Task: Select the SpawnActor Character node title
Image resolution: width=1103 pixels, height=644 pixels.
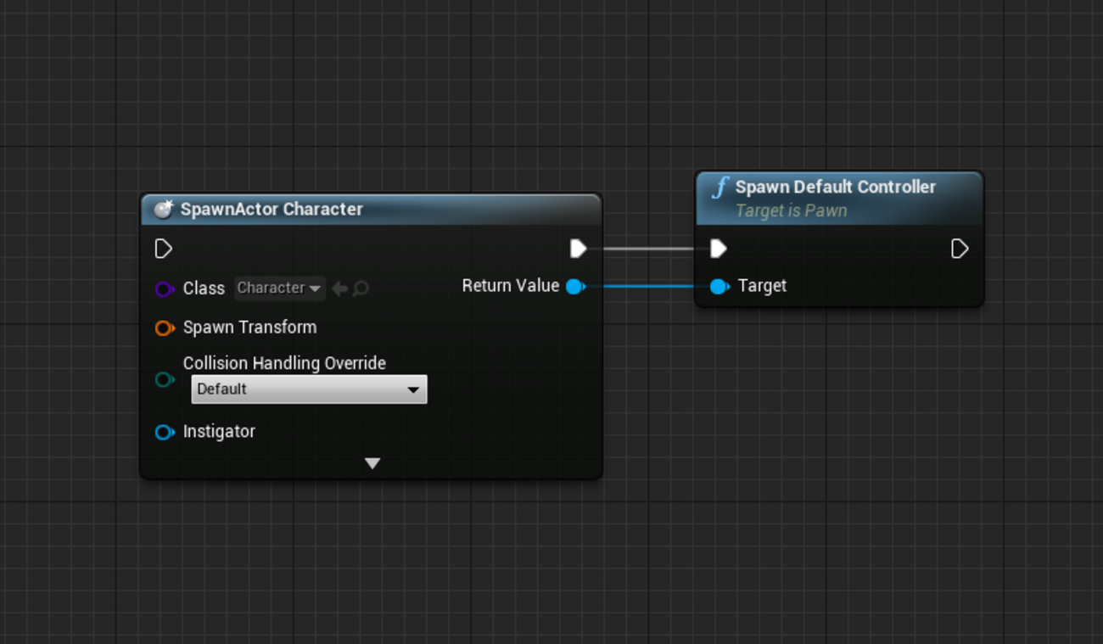Action: click(272, 210)
